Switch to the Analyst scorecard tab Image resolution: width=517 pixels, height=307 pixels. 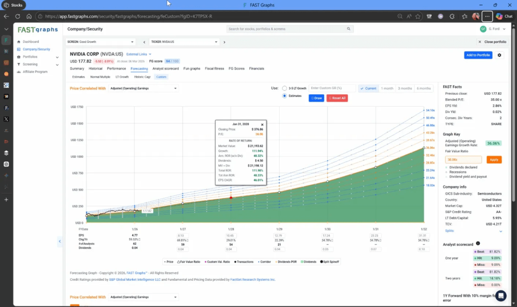click(x=166, y=69)
